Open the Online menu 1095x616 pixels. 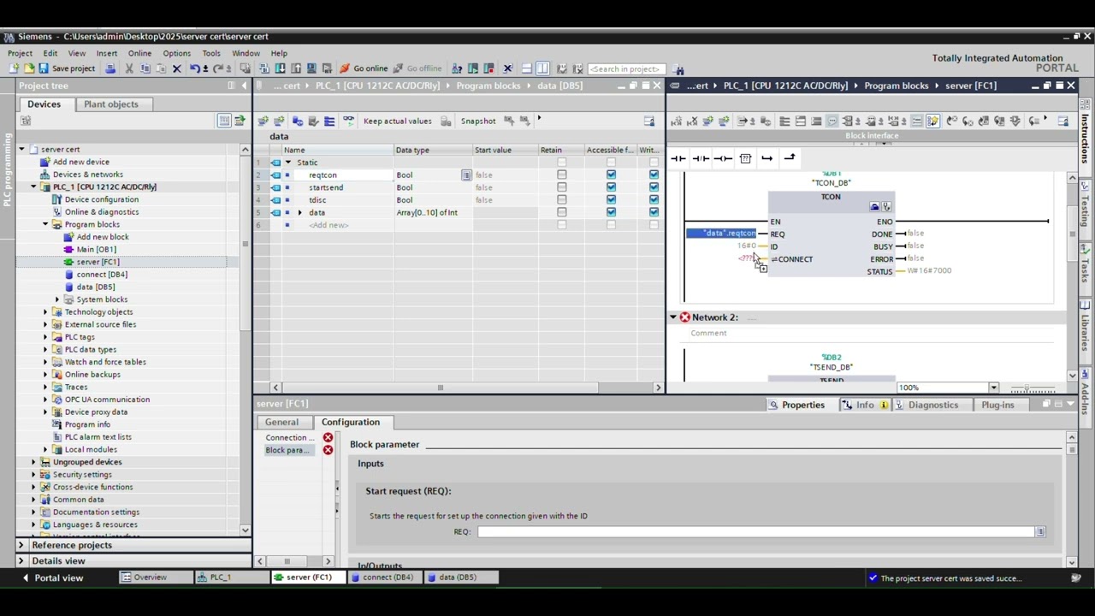139,53
